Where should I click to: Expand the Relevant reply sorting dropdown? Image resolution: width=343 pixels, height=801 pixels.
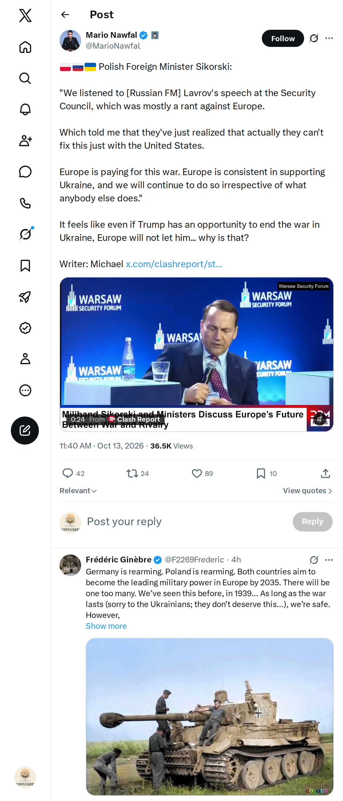coord(78,491)
